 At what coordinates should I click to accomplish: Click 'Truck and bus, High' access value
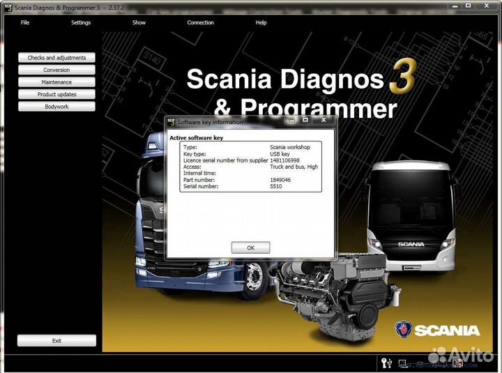click(294, 167)
